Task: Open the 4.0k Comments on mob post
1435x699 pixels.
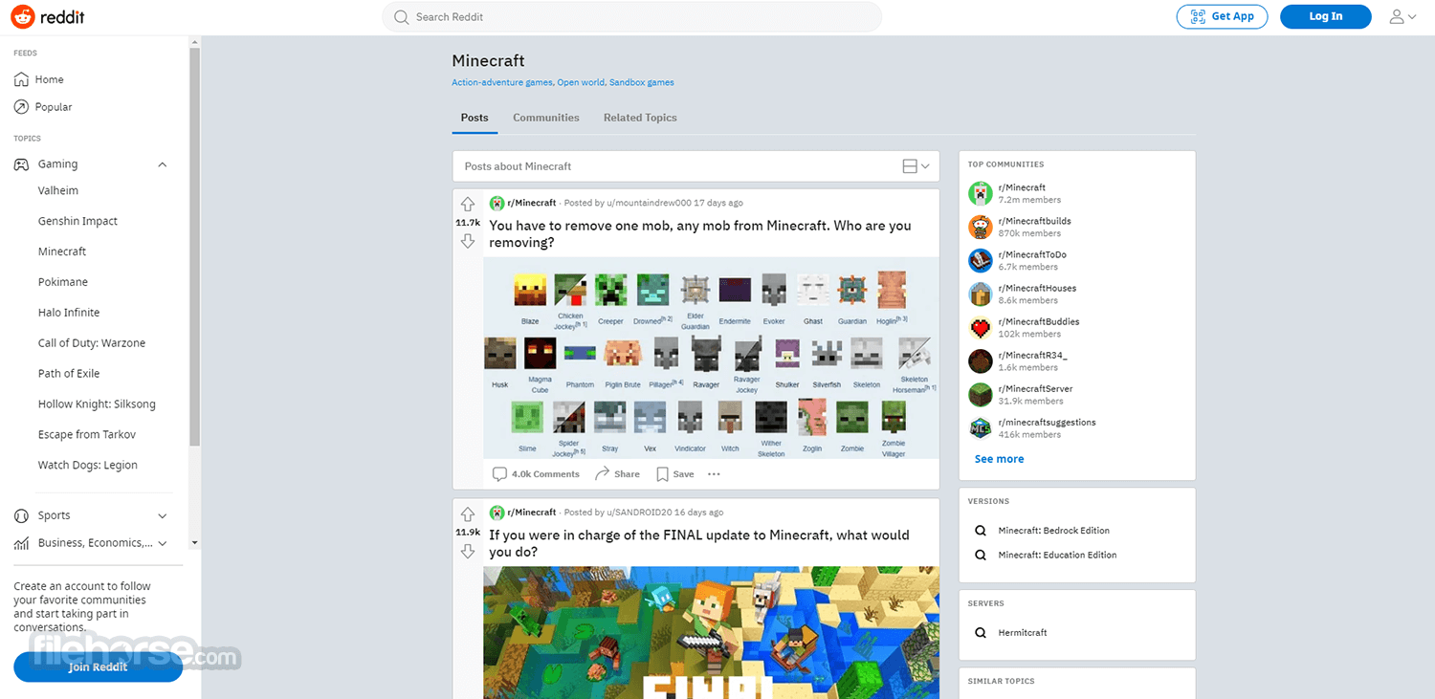Action: pyautogui.click(x=536, y=474)
